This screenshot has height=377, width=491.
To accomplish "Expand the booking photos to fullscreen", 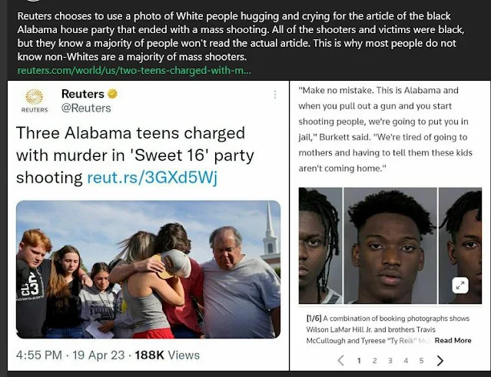I will [x=460, y=285].
